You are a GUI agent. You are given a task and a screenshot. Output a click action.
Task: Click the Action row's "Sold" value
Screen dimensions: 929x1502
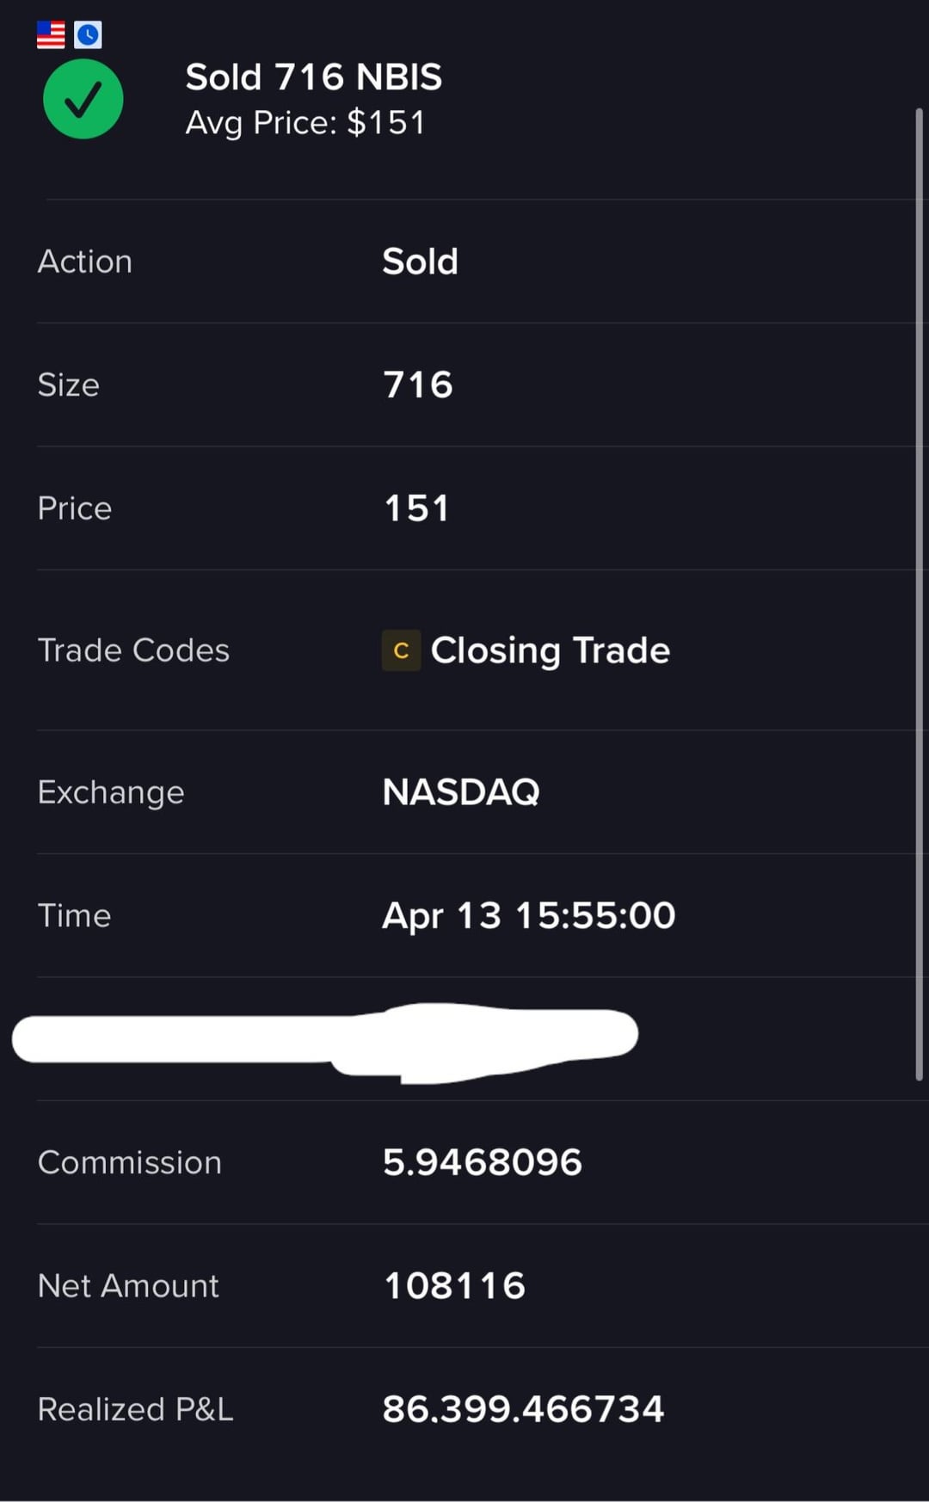pos(420,262)
